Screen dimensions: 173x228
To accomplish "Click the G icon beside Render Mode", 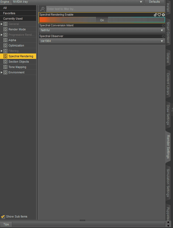I will coord(5,29).
